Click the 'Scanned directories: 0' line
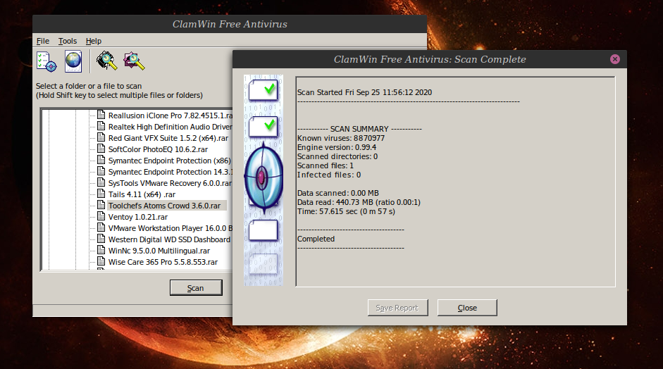Screen dimensions: 663x369 pyautogui.click(x=337, y=156)
